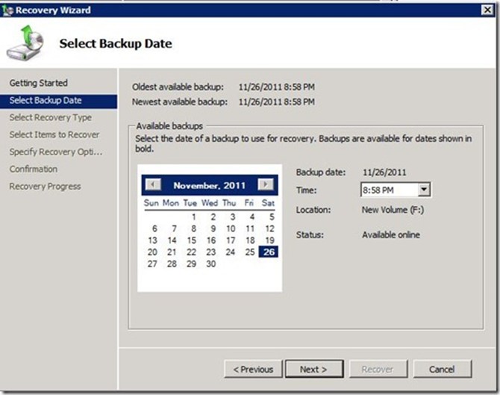The width and height of the screenshot is (500, 395).
Task: Click the November, 2011 calendar header
Action: 209,185
